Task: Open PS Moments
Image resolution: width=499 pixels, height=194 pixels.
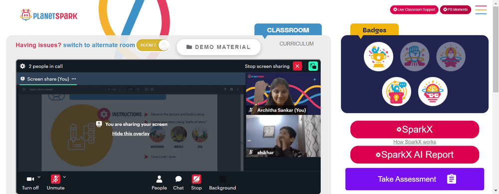Action: click(x=456, y=9)
